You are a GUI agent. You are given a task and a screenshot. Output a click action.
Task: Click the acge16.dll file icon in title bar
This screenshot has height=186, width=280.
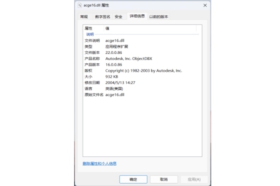pos(79,5)
